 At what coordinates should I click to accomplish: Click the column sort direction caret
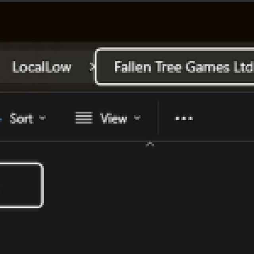point(150,144)
